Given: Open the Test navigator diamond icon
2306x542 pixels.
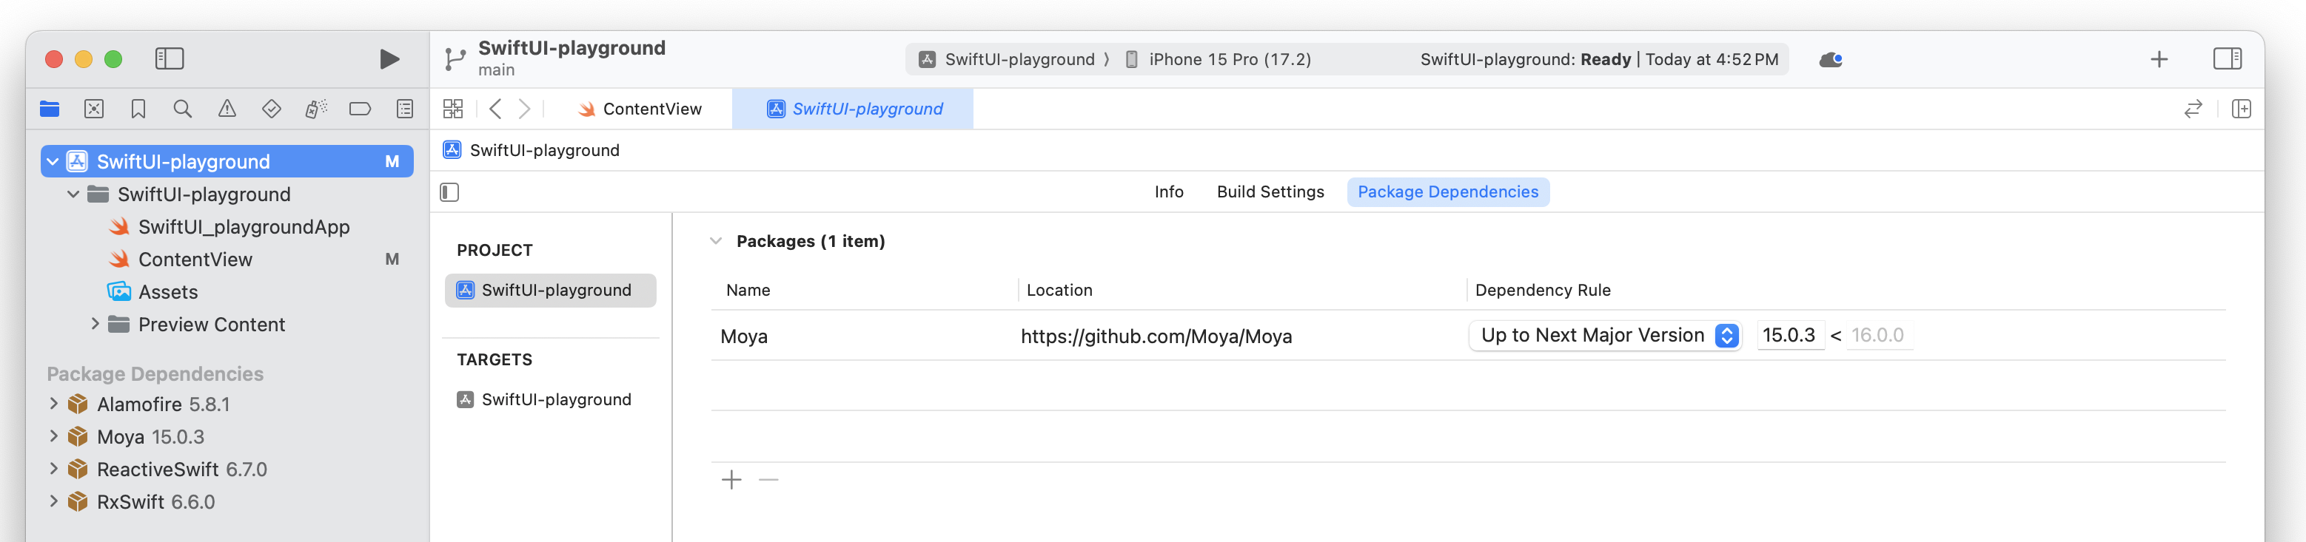Looking at the screenshot, I should pyautogui.click(x=271, y=109).
